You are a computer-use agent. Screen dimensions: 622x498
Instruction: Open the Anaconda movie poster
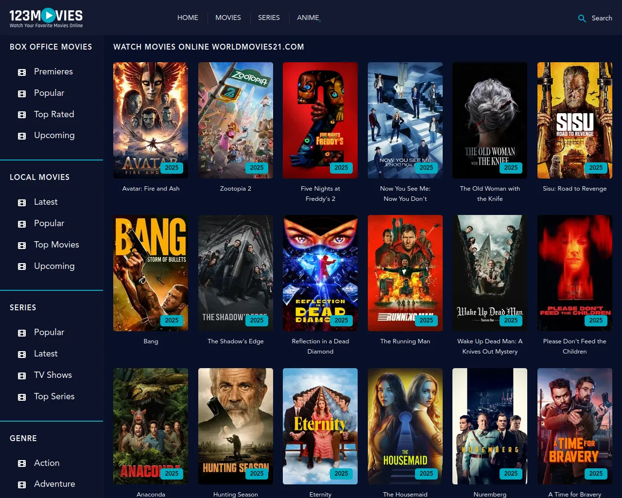(x=151, y=426)
